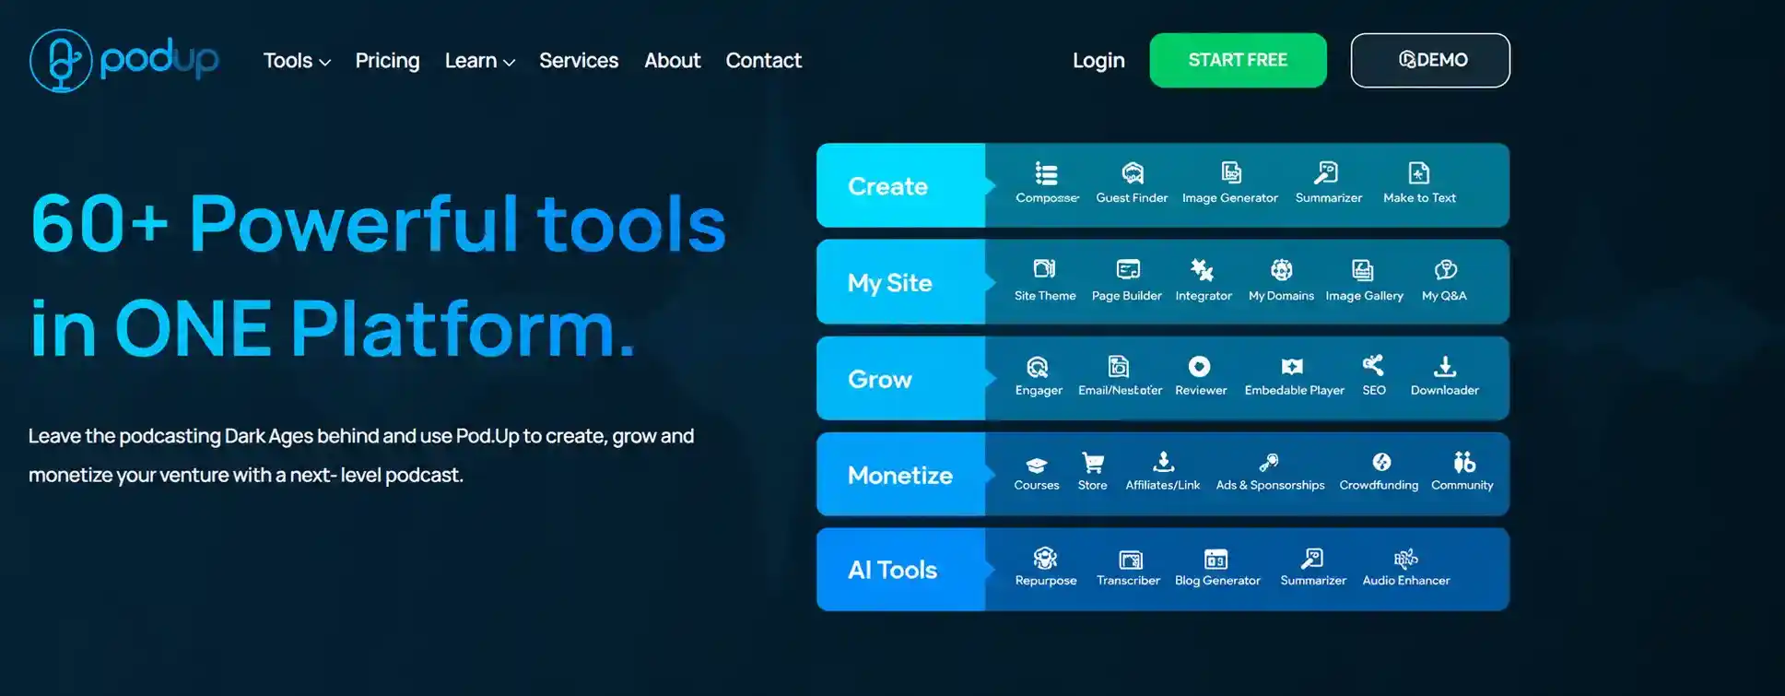
Task: Click the Podup logo
Action: pos(124,61)
